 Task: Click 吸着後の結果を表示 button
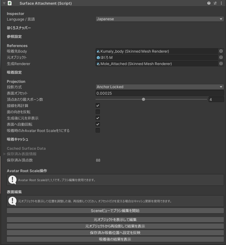115,239
